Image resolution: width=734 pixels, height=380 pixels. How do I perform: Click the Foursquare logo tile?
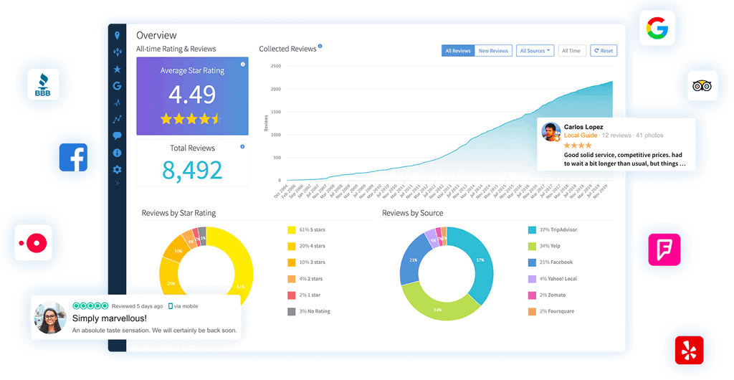point(664,250)
